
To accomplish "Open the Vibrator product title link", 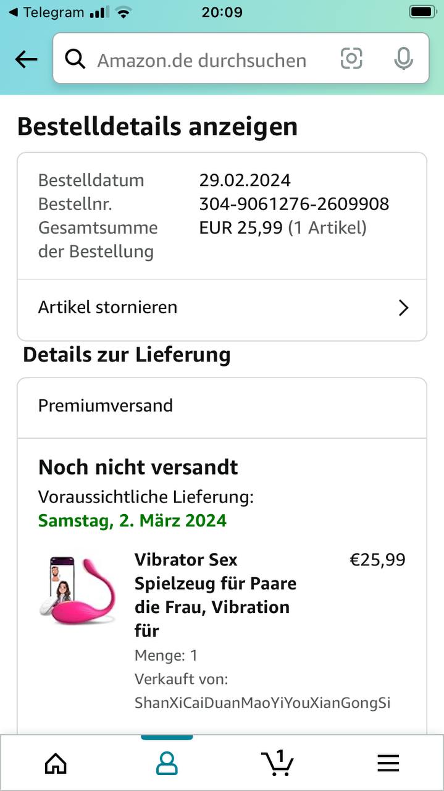I will (215, 594).
